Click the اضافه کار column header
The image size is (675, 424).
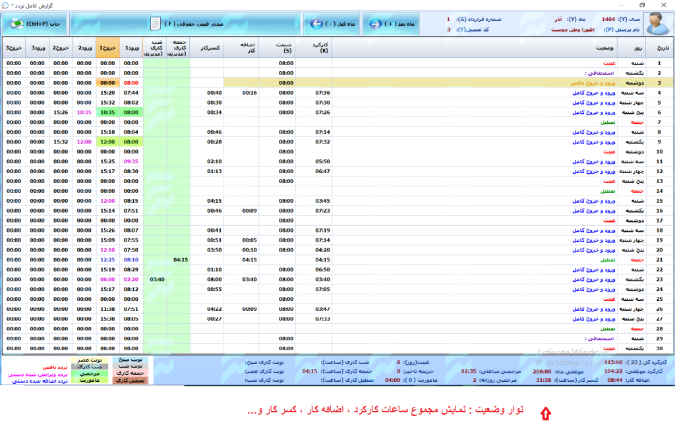click(241, 48)
